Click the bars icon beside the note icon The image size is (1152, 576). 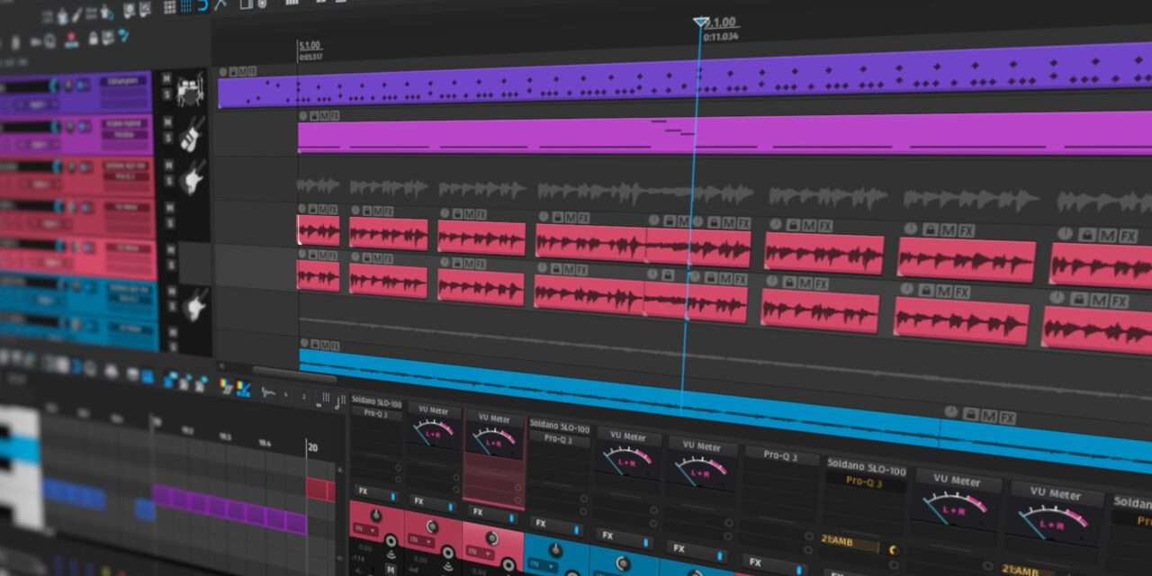(324, 400)
